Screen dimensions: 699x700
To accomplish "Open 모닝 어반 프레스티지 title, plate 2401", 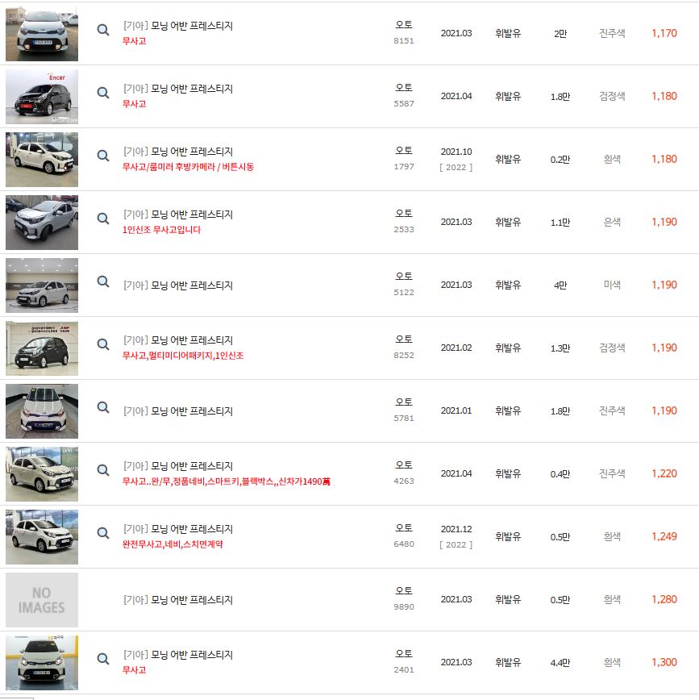I will [x=192, y=655].
